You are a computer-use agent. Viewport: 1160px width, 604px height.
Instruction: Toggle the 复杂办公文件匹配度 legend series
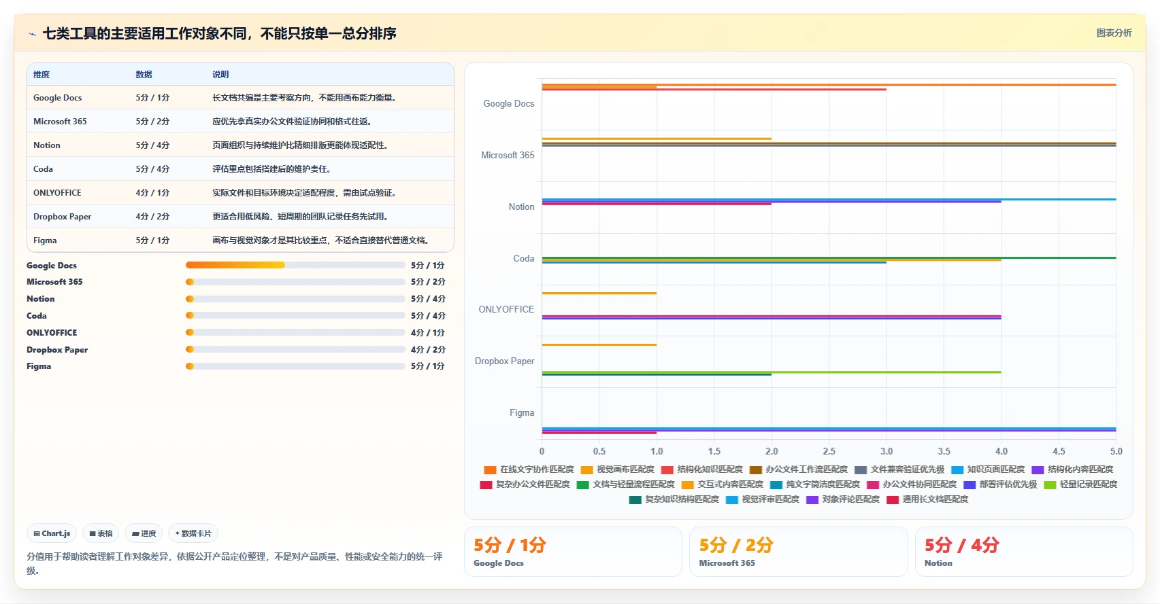coord(525,484)
